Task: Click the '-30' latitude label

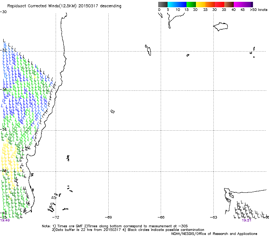Action: pos(3,12)
